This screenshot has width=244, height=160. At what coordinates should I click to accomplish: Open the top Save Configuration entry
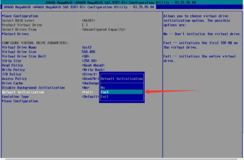[x=20, y=16]
